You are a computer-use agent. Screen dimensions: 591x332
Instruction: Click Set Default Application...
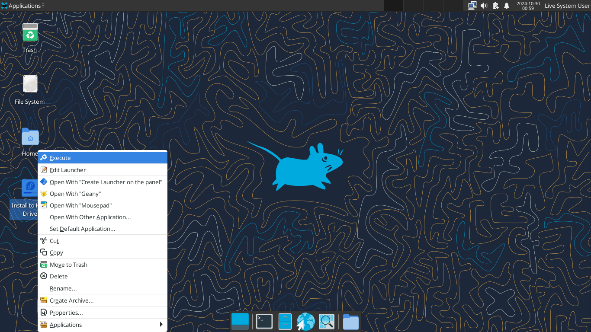pos(103,229)
